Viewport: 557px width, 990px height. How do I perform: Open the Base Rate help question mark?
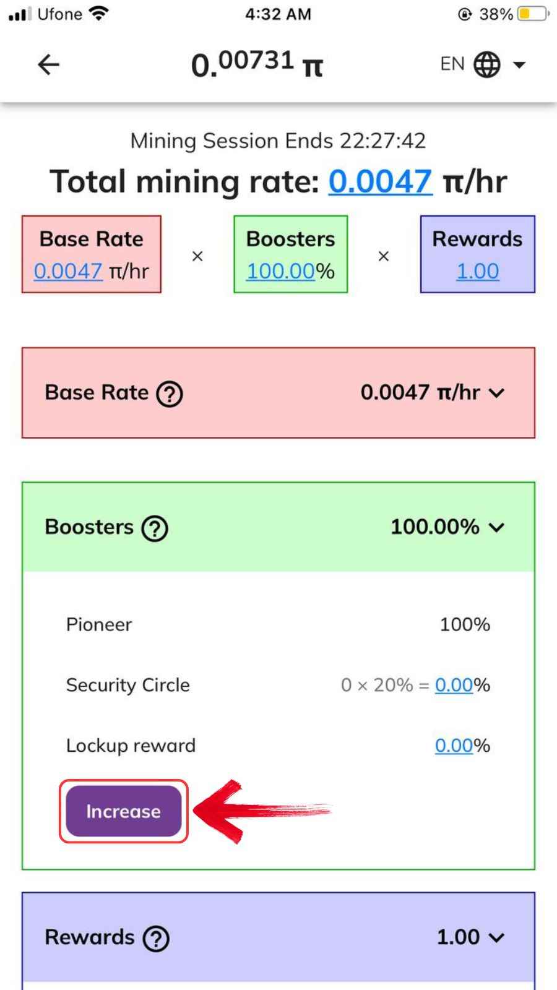170,394
